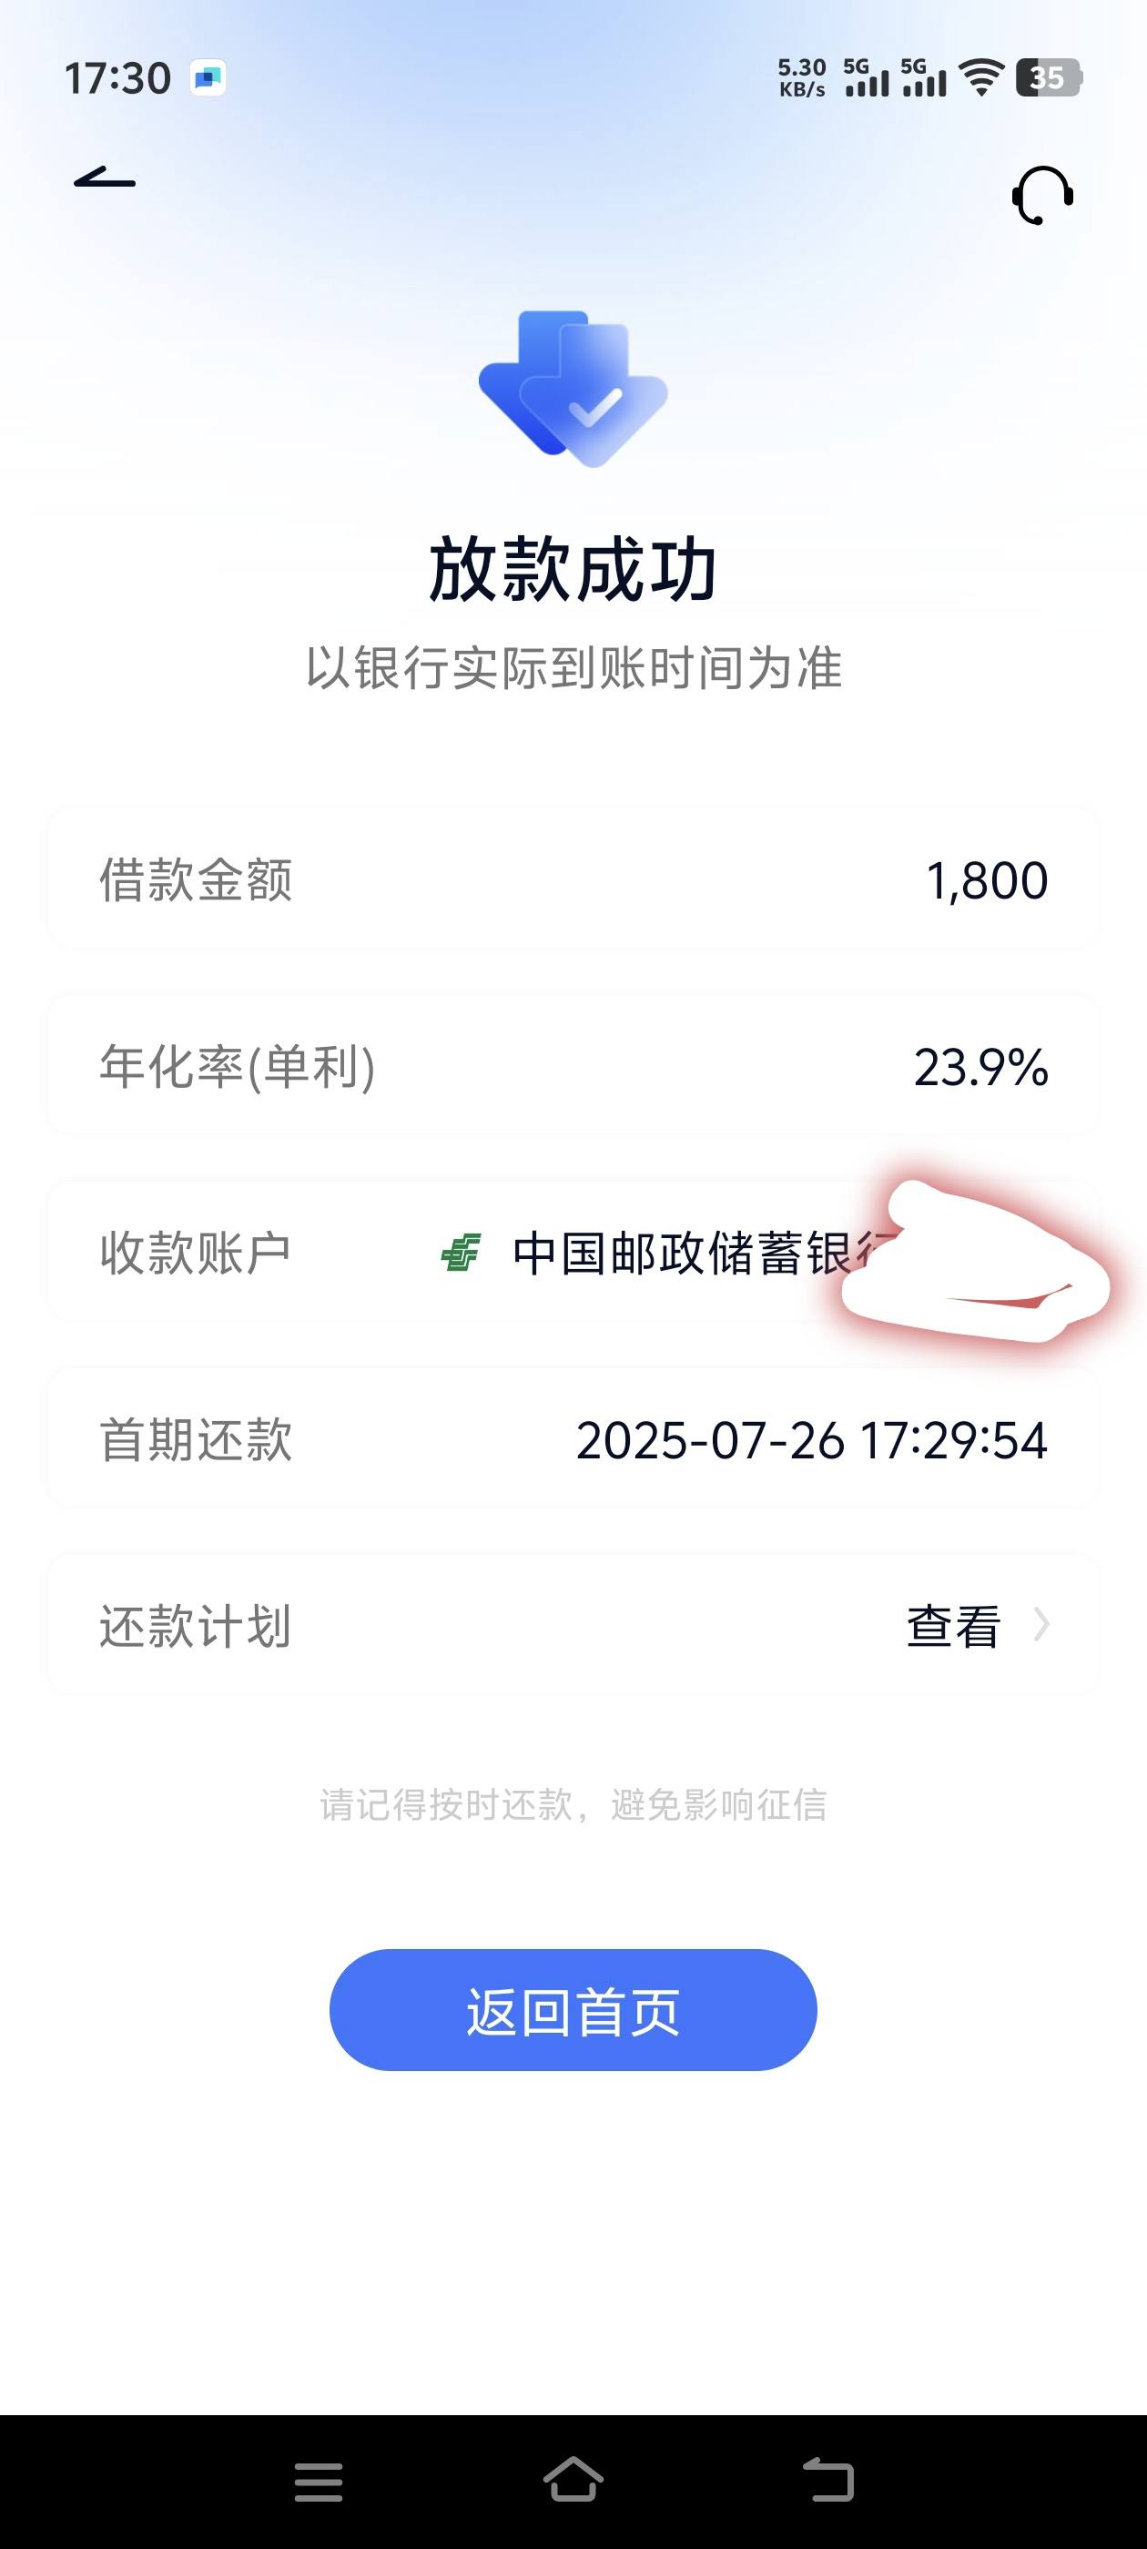The height and width of the screenshot is (2549, 1147).
Task: Tap the Android back navigation icon
Action: 828,2481
